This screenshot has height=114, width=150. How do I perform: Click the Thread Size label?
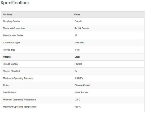pyautogui.click(x=9, y=50)
